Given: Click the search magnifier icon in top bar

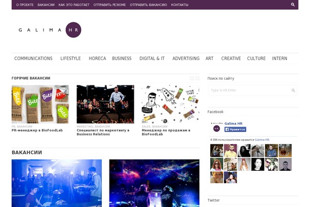Looking at the screenshot, I should (292, 4).
